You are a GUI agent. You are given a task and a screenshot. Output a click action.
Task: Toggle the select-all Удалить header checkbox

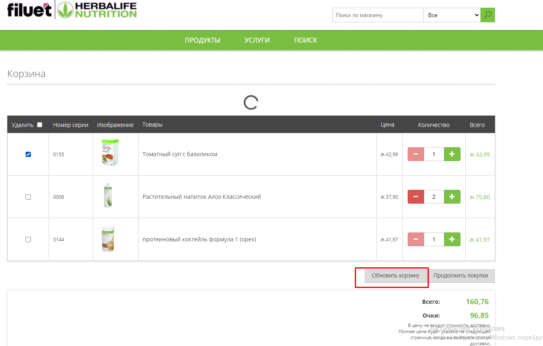coord(39,125)
